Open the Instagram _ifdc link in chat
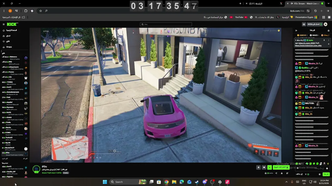This screenshot has height=186, width=332. pyautogui.click(x=308, y=46)
